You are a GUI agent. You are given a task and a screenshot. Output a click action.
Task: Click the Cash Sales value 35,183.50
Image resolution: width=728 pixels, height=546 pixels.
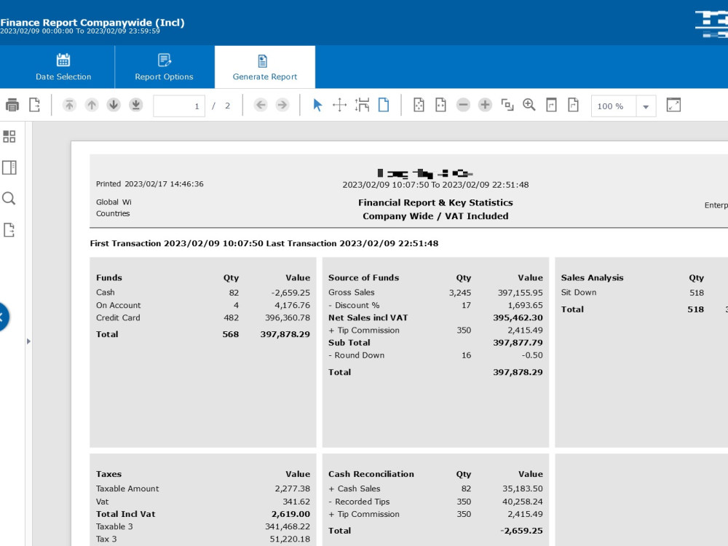coord(522,489)
